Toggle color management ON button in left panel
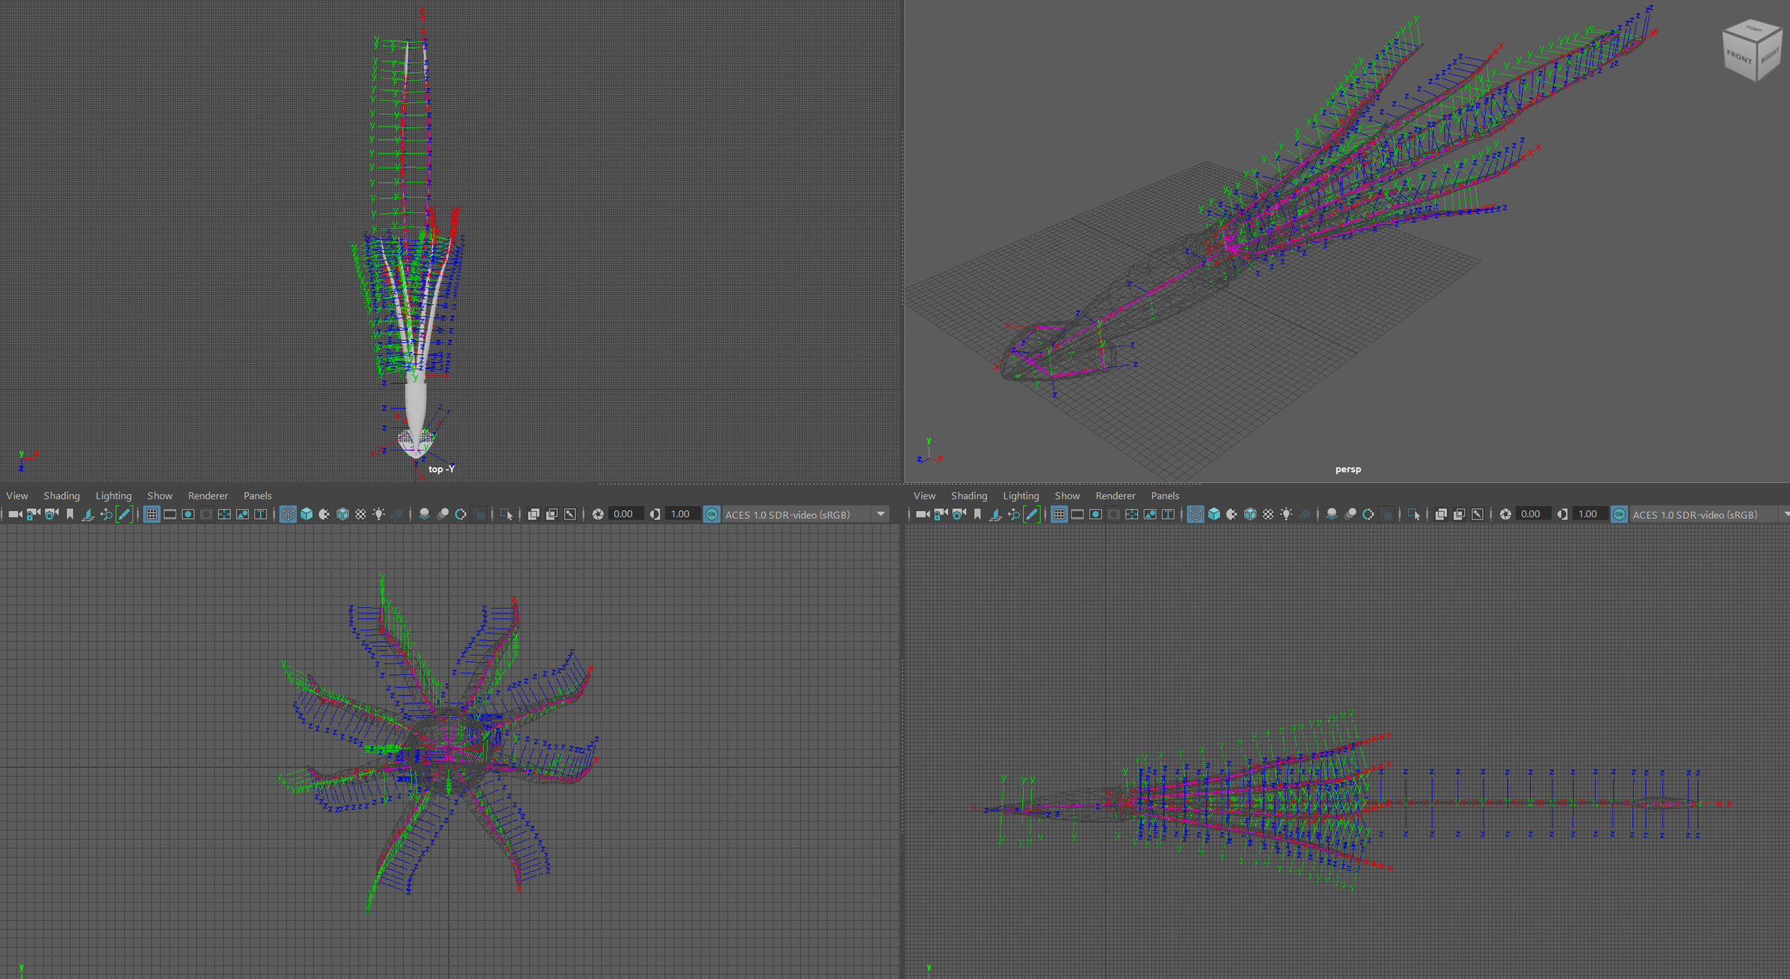The width and height of the screenshot is (1790, 979). (x=711, y=514)
